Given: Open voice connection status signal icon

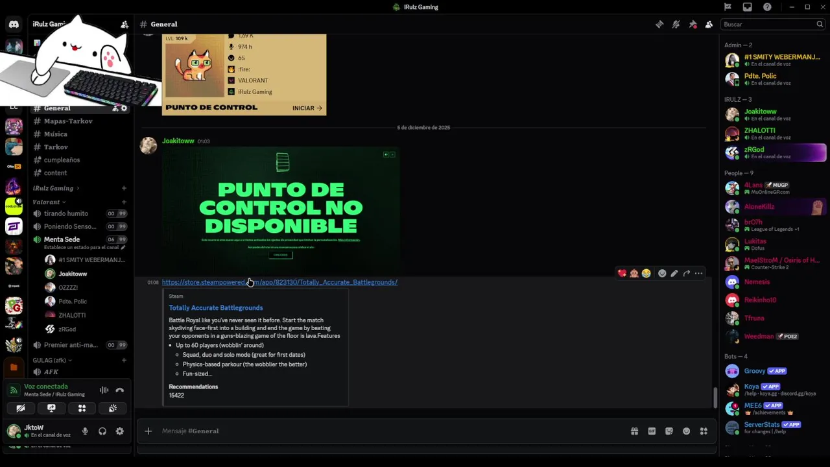Looking at the screenshot, I should 14,390.
